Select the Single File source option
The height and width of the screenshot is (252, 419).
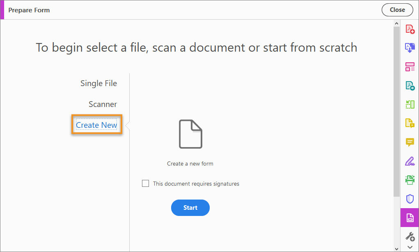(x=98, y=83)
